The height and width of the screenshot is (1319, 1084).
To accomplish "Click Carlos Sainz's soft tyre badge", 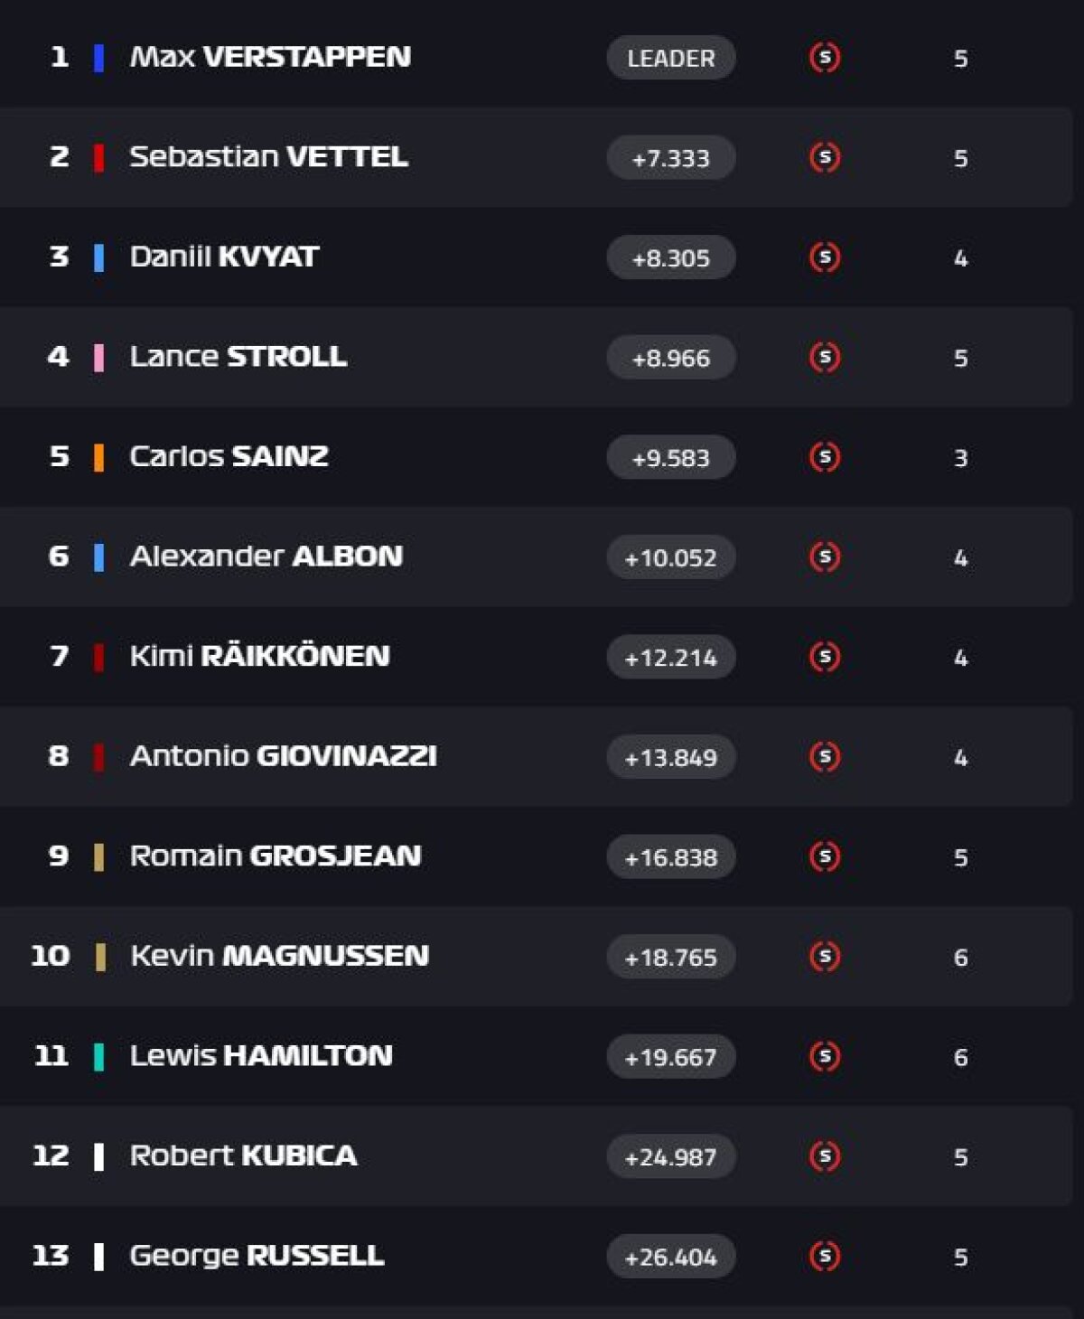I will pyautogui.click(x=825, y=457).
